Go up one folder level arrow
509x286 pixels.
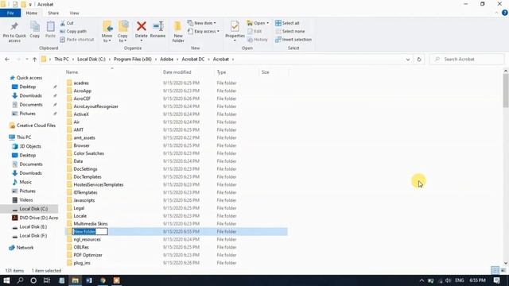35,60
